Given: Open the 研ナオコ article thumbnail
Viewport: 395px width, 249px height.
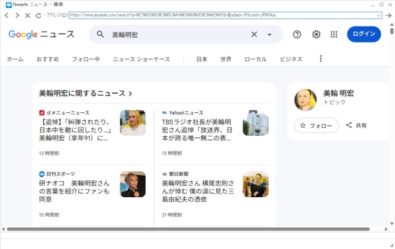Looking at the screenshot, I should pyautogui.click(x=133, y=184).
